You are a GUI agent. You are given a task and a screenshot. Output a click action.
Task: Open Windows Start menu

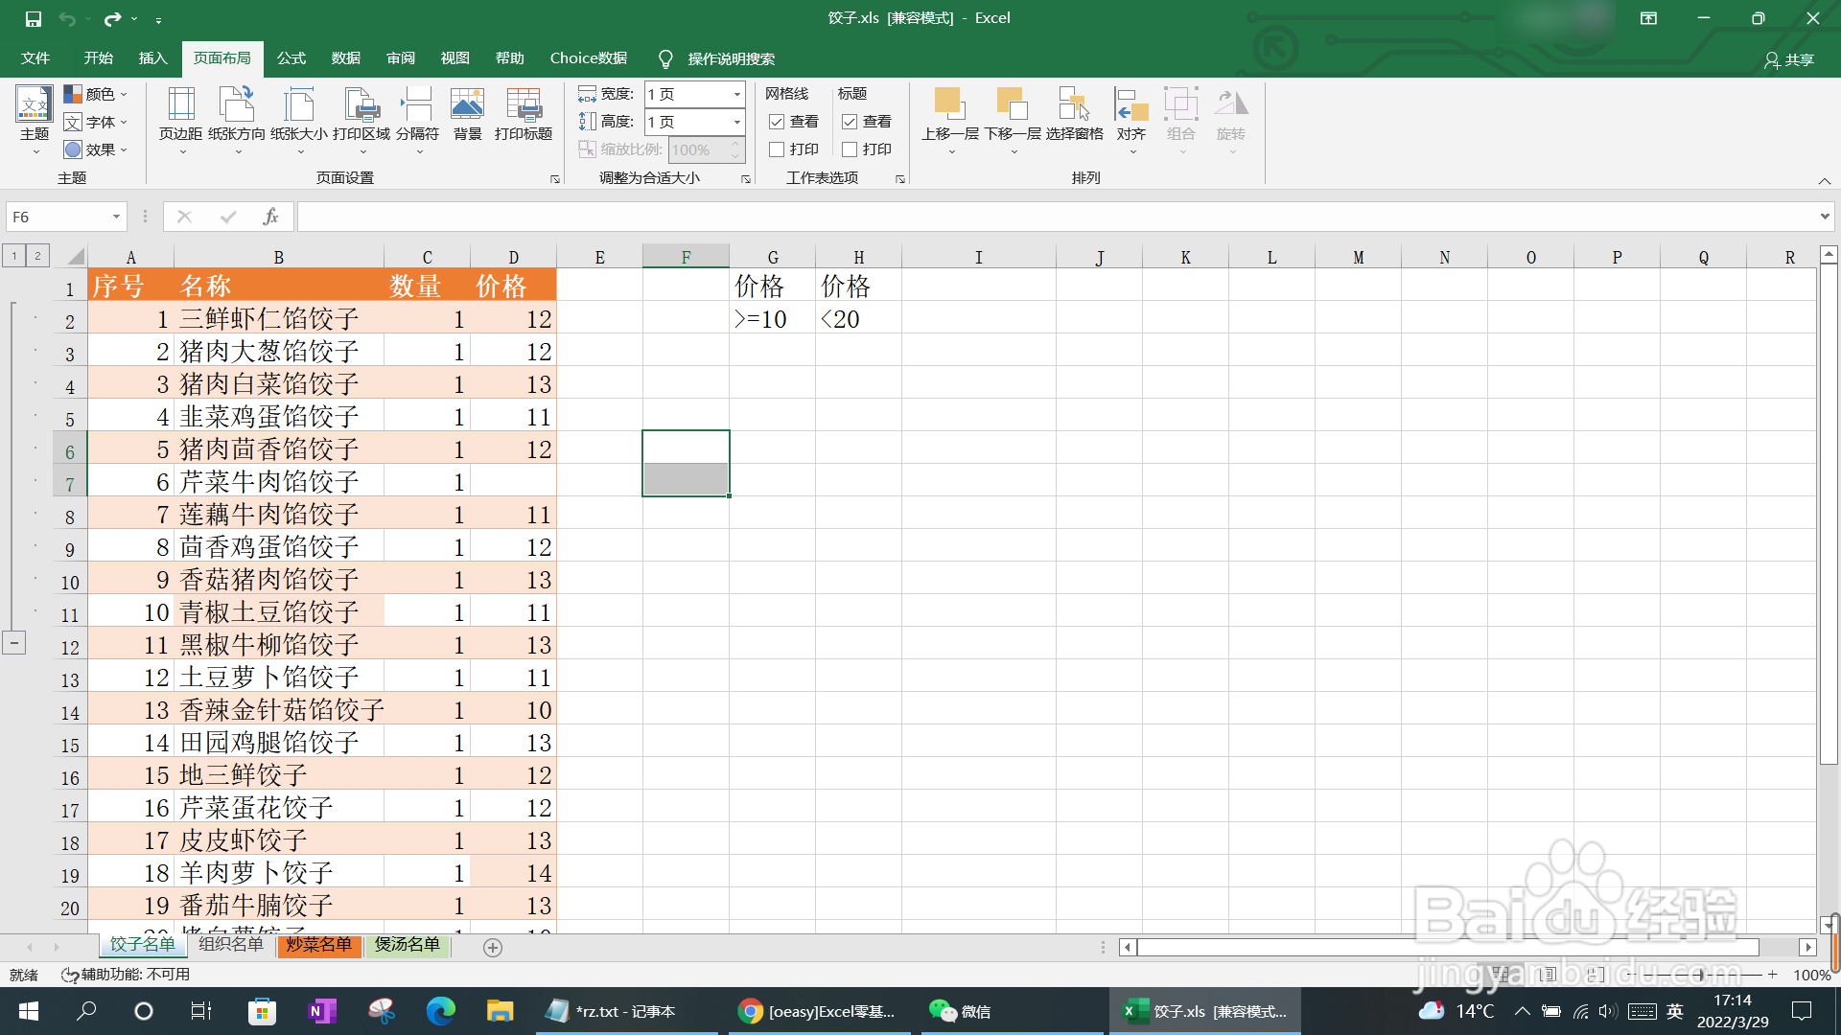click(29, 1011)
